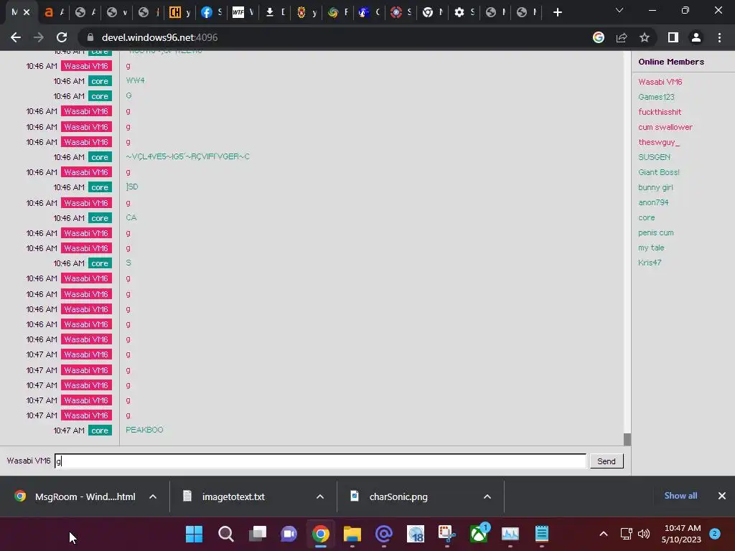Click the PEAKBOO message from core

click(144, 430)
